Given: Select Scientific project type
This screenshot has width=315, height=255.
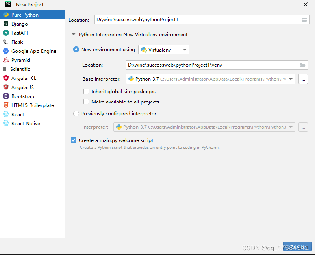Looking at the screenshot, I should click(32, 69).
